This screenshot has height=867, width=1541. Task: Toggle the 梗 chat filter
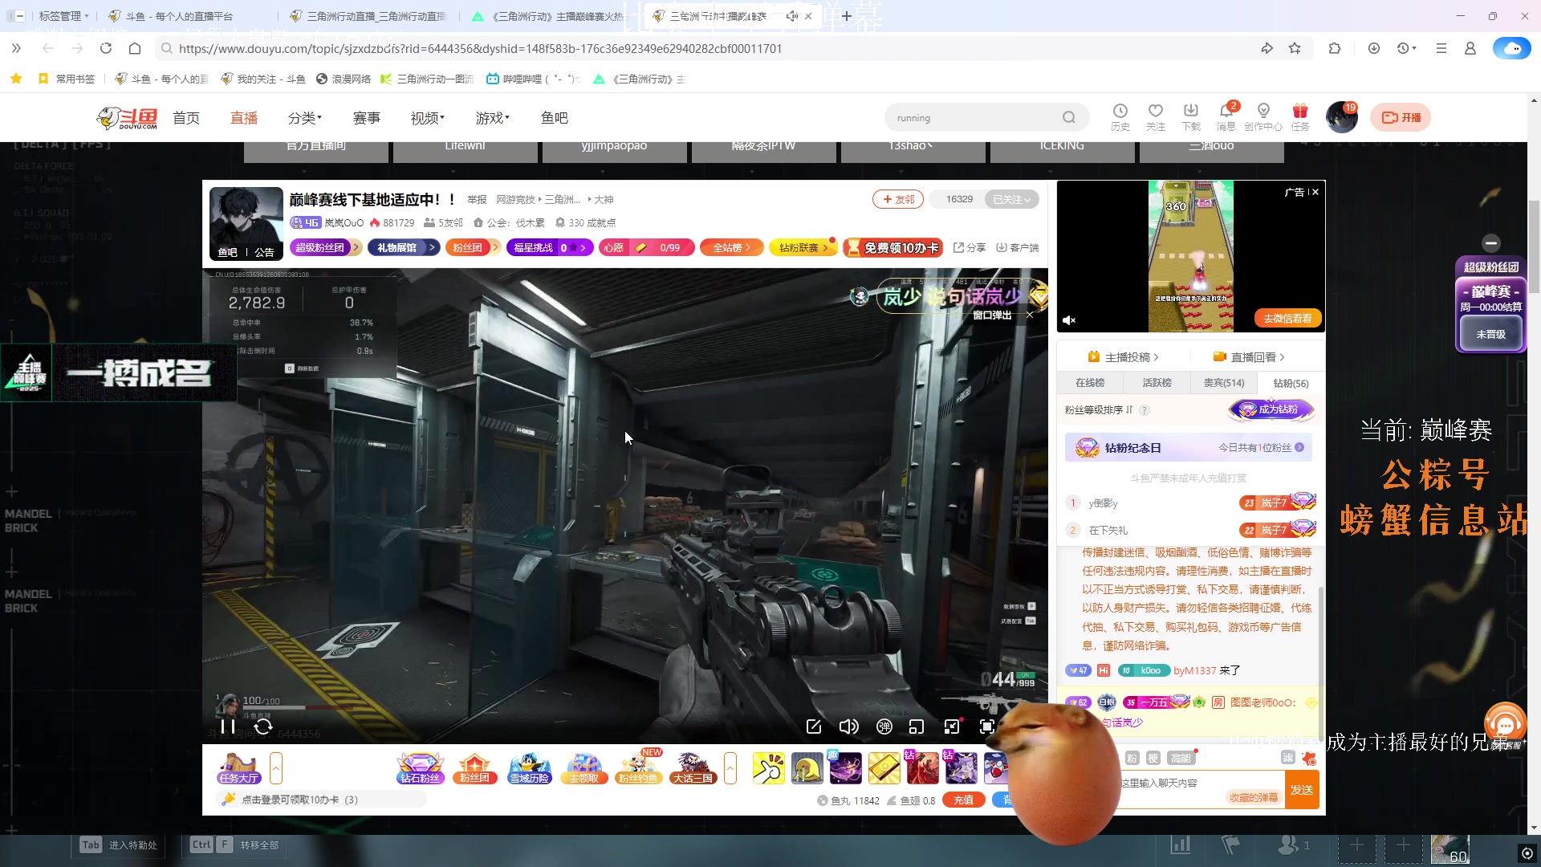[1153, 758]
